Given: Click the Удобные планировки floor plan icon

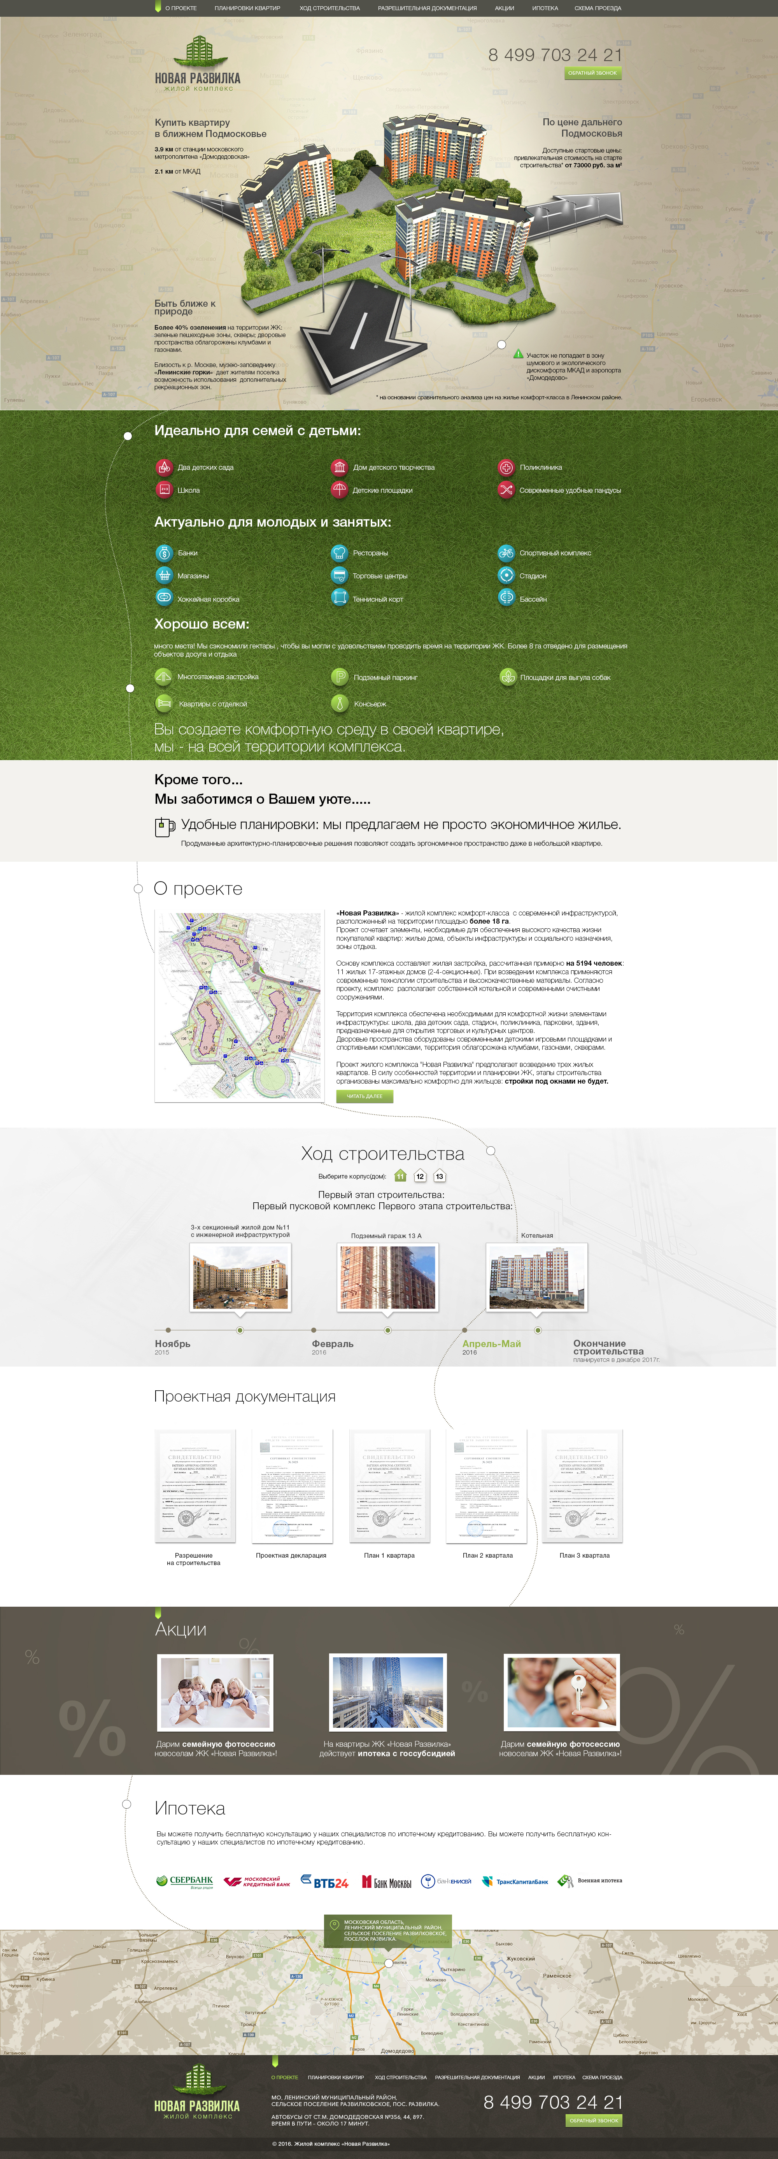Looking at the screenshot, I should (165, 827).
